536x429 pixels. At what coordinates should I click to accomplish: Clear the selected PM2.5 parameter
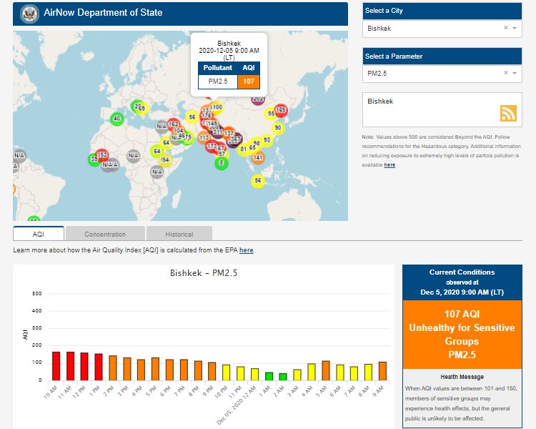tap(505, 73)
